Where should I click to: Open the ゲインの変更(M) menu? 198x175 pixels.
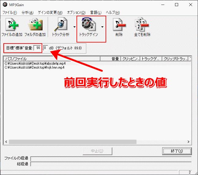point(50,13)
